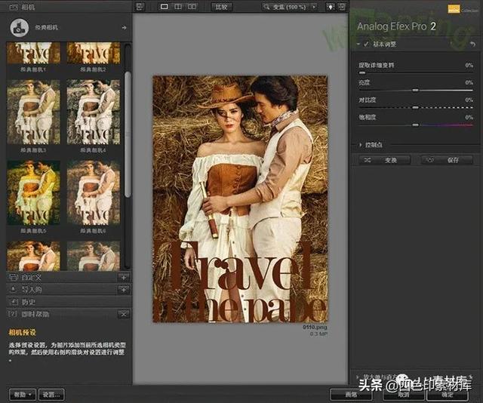483x403 pixels.
Task: Select side-by-side preview view mode
Action: 192,7
